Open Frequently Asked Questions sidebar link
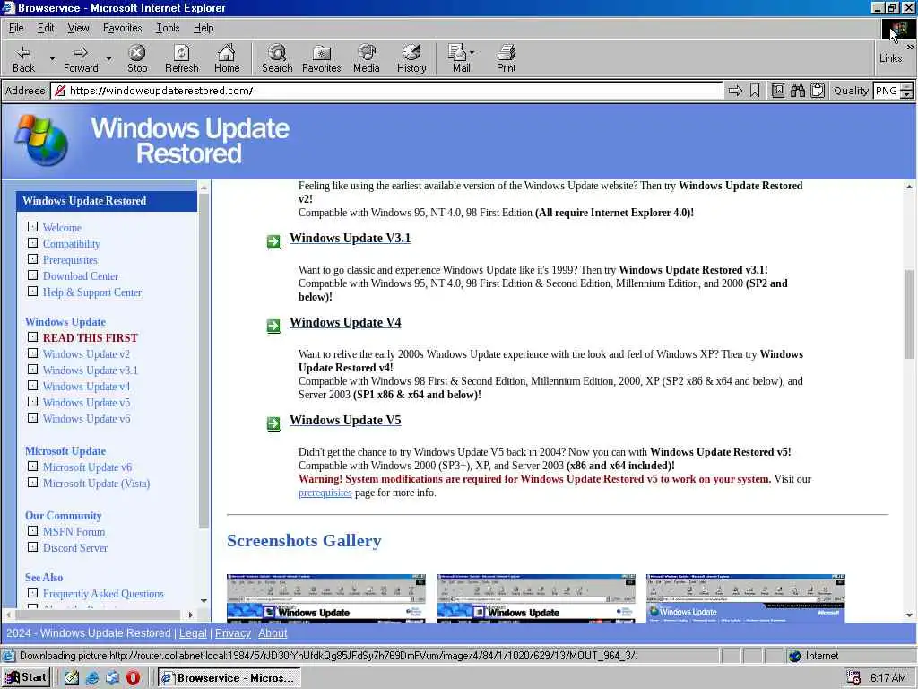 pos(103,594)
